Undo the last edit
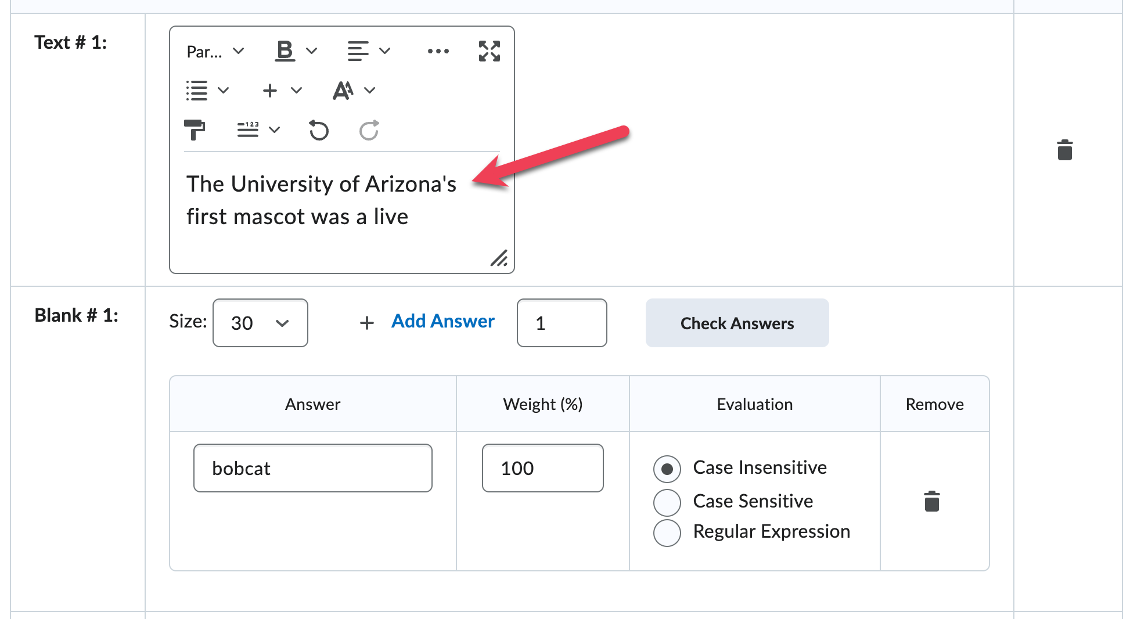Image resolution: width=1130 pixels, height=619 pixels. 319,130
